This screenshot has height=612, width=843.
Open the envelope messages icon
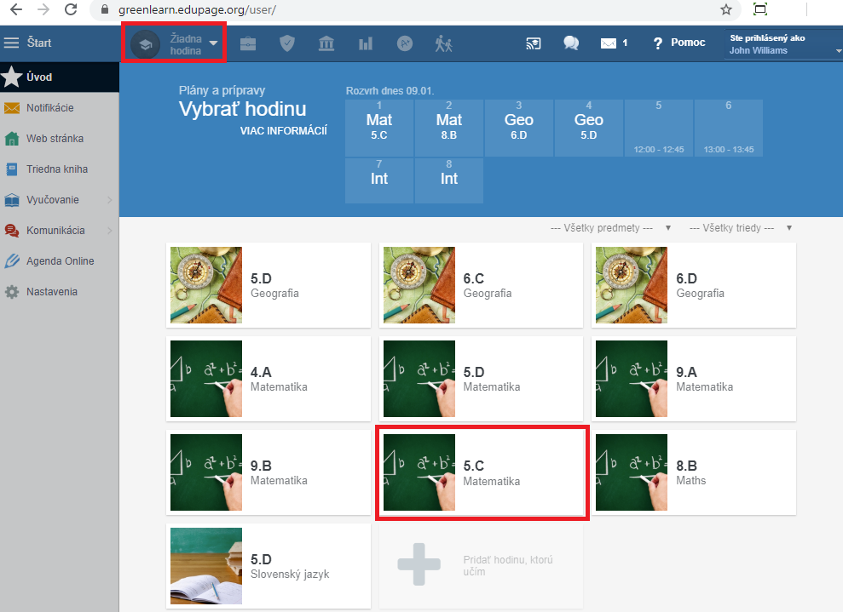(x=609, y=43)
